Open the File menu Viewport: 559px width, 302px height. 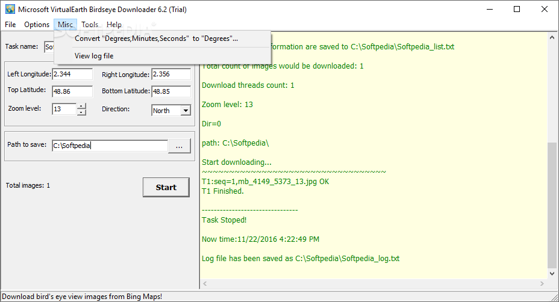coord(10,25)
